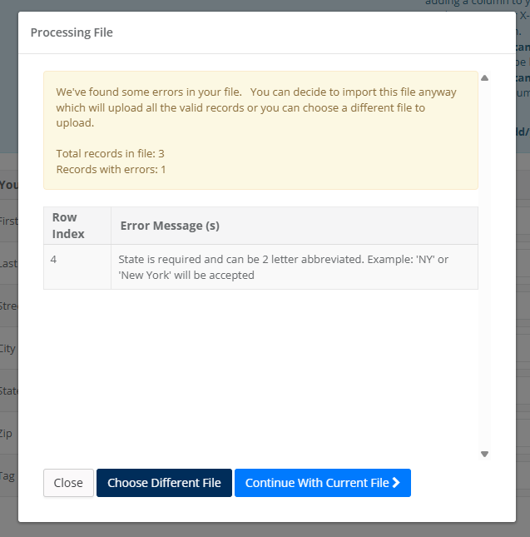Click the dialog's vertical scrollbar track

click(x=484, y=266)
